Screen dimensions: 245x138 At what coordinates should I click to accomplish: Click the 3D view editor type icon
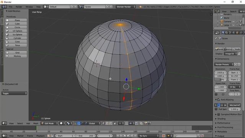[4, 123]
